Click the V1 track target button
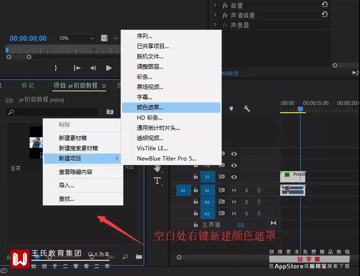Viewport: 360px width, 276px height. click(207, 177)
